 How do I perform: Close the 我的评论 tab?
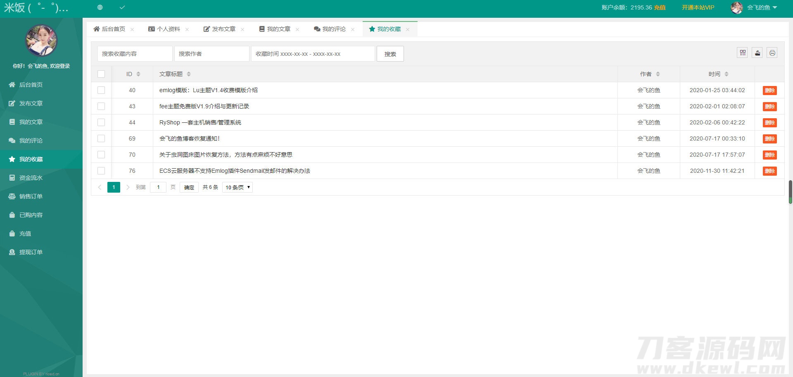click(353, 29)
